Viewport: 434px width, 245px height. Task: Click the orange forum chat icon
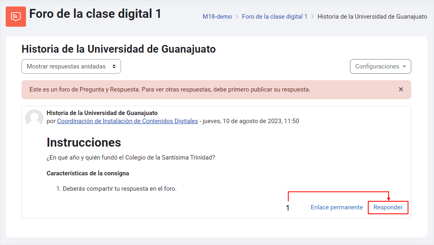click(16, 17)
